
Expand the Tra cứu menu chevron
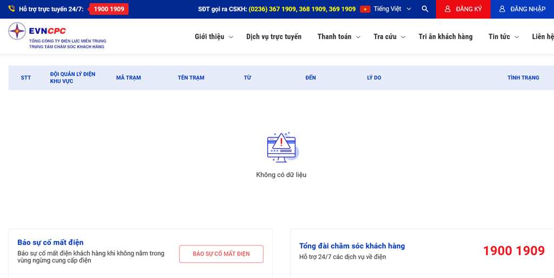click(x=403, y=37)
